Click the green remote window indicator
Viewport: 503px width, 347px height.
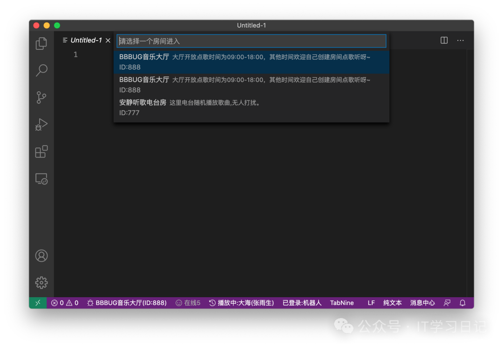38,303
